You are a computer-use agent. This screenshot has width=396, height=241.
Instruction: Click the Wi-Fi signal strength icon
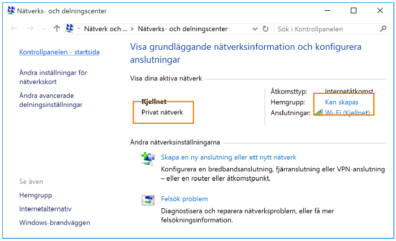320,113
